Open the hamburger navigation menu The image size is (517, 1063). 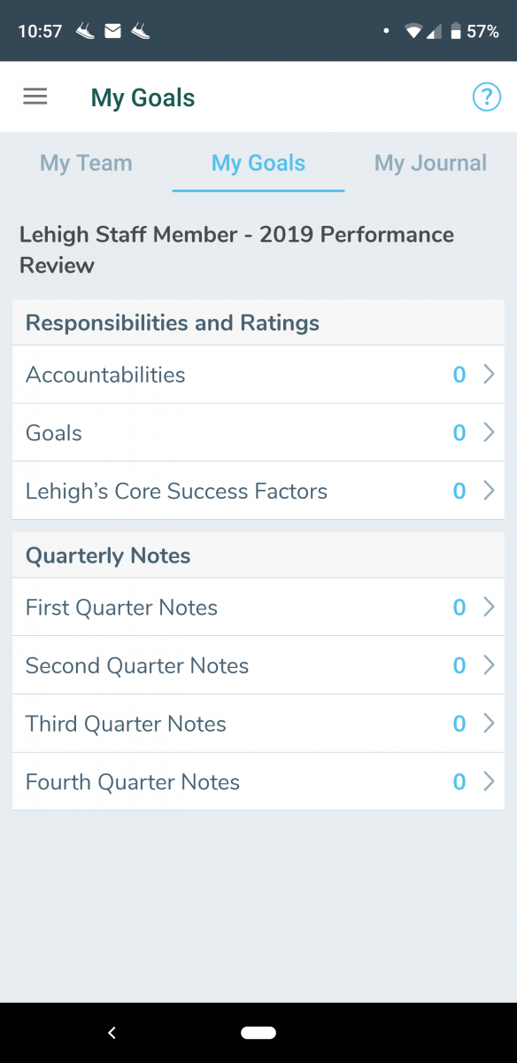pos(35,97)
